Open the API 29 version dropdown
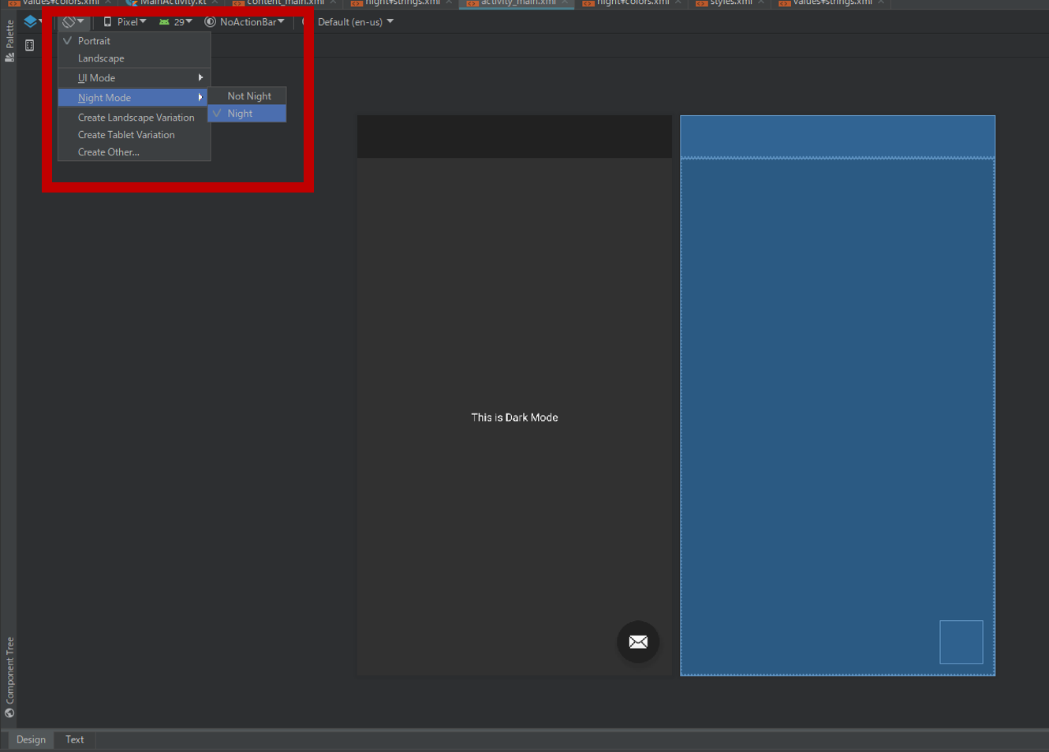Screen dimensions: 1049x752 176,22
